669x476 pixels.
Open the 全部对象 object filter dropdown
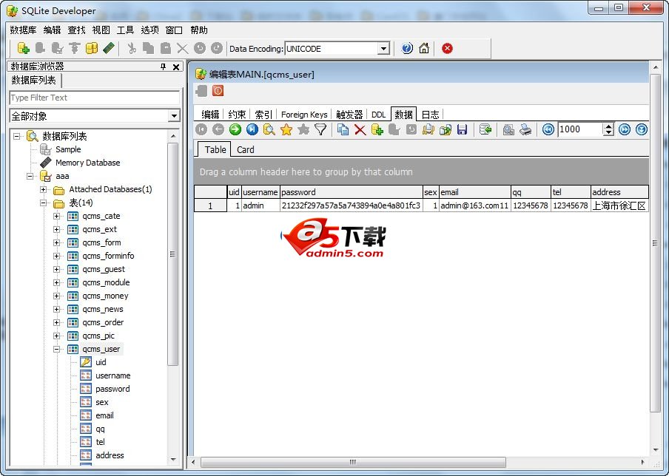[x=174, y=115]
